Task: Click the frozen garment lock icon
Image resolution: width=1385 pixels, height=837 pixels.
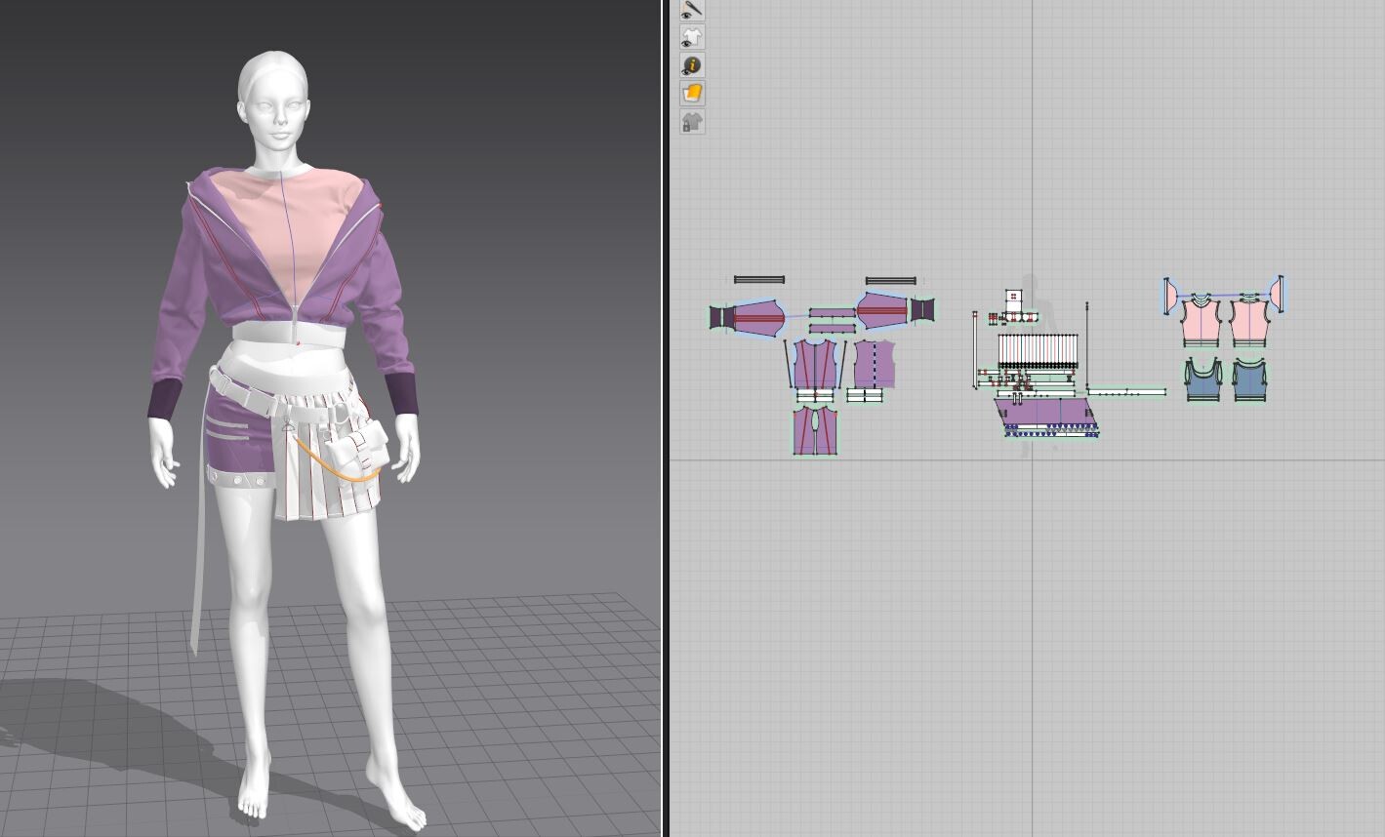Action: tap(693, 121)
